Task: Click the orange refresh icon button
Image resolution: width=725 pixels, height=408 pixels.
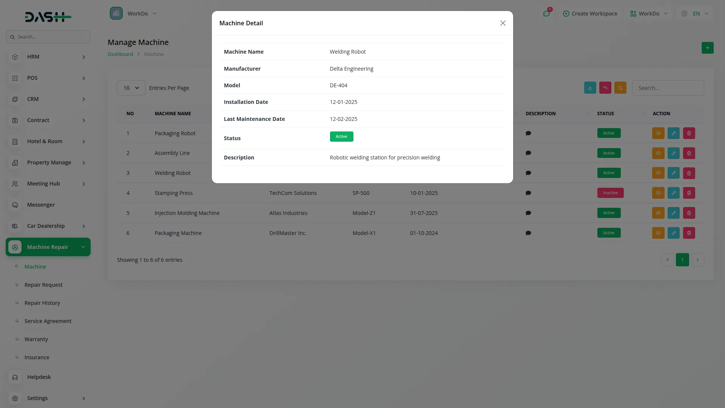Action: click(620, 88)
